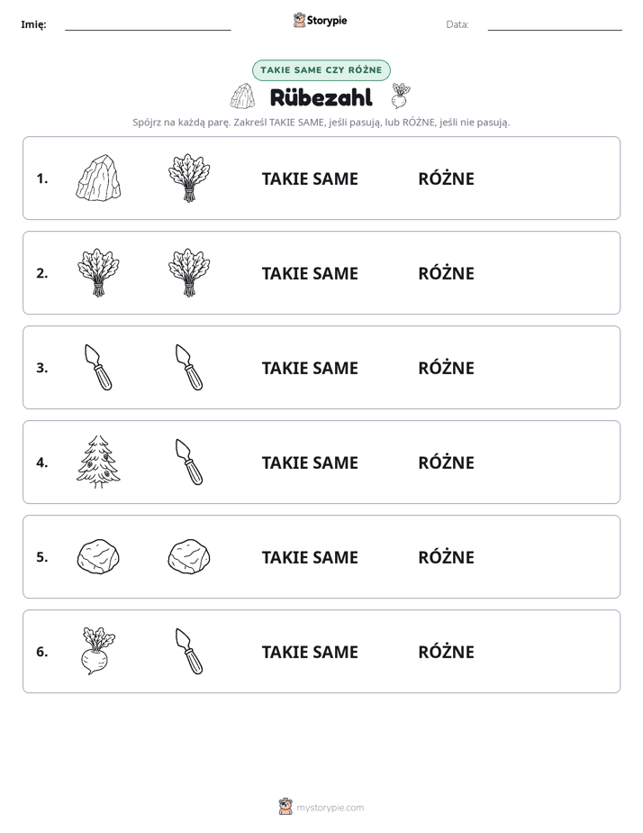Click the TAKIE SAME CZY RÓŻNE badge
This screenshot has height=833, width=643.
[x=321, y=70]
